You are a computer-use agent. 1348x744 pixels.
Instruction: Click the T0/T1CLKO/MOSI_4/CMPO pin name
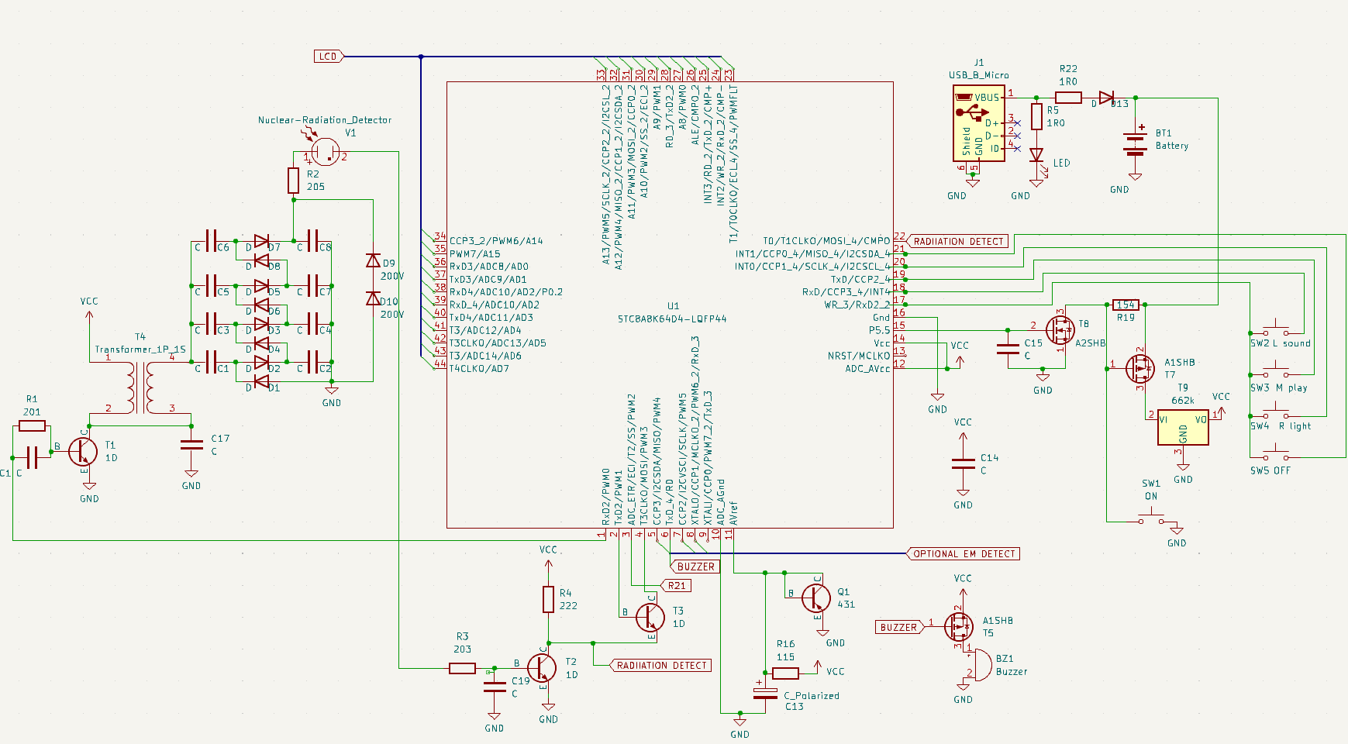point(827,241)
